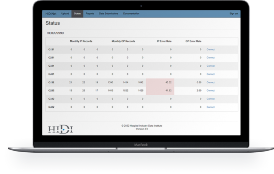Screen dimensions: 274x174
Task: Click the Q122 row label
Action: pyautogui.click(x=51, y=82)
